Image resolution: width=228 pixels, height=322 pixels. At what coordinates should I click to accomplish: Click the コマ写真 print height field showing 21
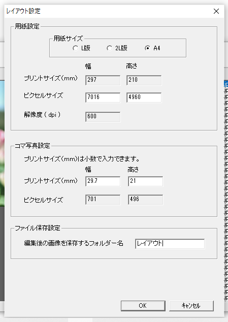click(x=145, y=181)
